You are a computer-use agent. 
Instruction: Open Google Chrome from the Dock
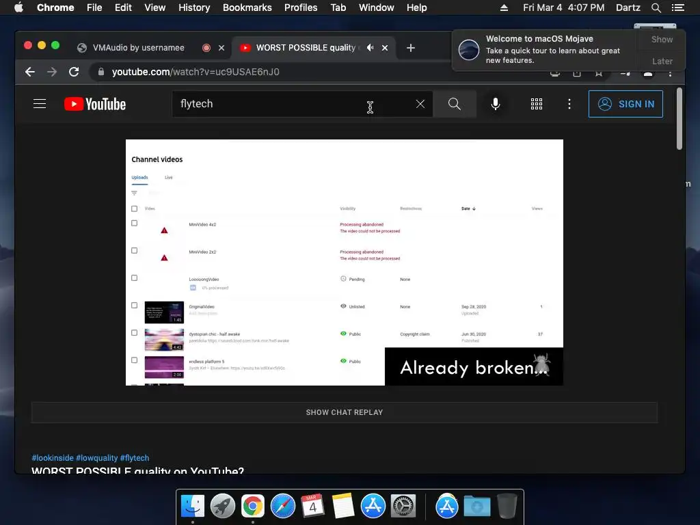coord(253,507)
